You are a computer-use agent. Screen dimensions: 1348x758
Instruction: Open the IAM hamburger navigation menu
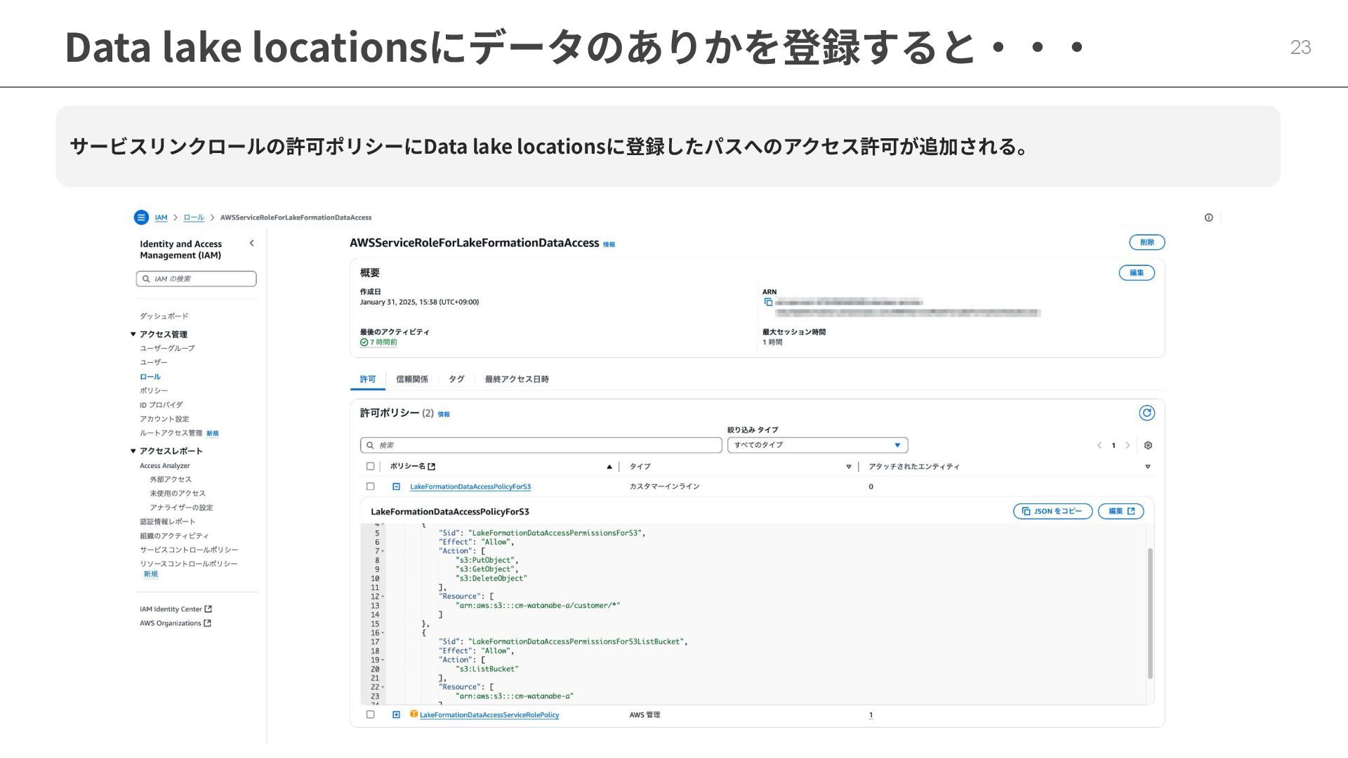(141, 218)
